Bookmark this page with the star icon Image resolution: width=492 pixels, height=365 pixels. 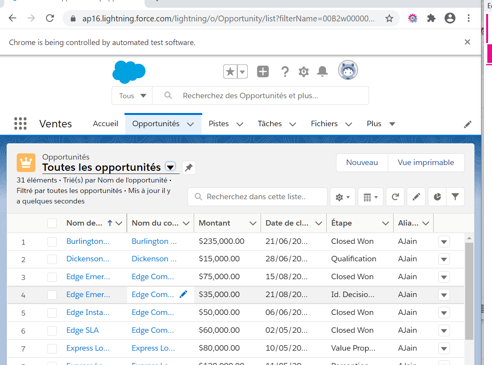coord(389,18)
